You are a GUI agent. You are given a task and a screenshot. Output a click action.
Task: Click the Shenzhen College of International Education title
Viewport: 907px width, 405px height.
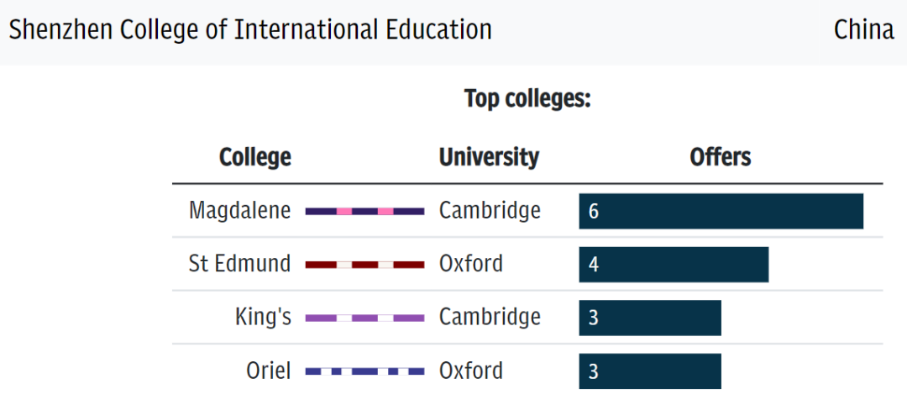pyautogui.click(x=250, y=30)
